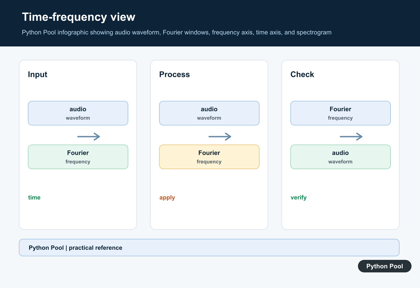
Task: Click the Input card heading
Action: tap(37, 74)
